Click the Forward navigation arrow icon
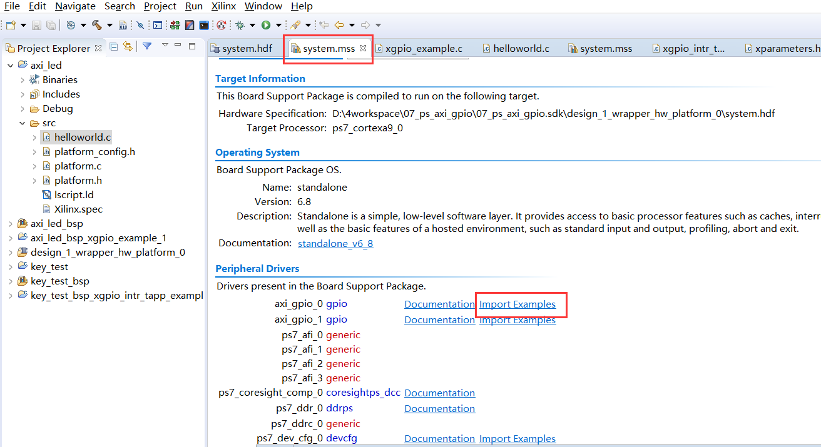This screenshot has height=447, width=821. (365, 26)
